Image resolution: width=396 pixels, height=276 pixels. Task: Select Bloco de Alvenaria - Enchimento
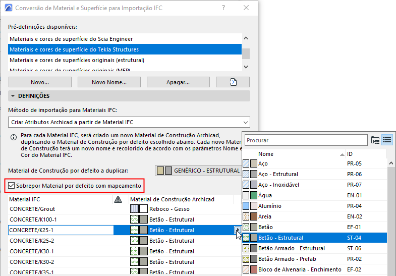pyautogui.click(x=314, y=269)
